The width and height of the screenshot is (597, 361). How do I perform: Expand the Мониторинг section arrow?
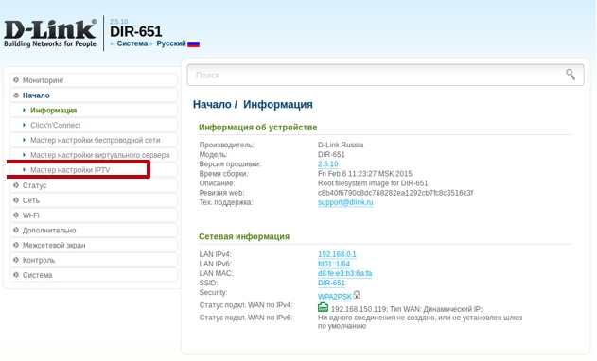(15, 80)
